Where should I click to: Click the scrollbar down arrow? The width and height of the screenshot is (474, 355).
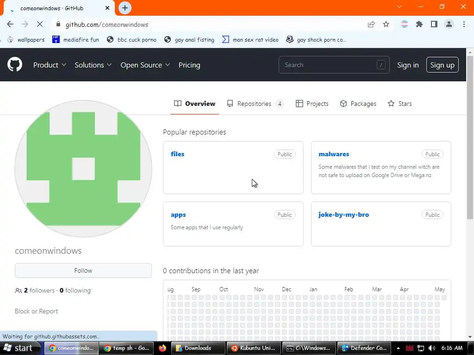pos(470,337)
